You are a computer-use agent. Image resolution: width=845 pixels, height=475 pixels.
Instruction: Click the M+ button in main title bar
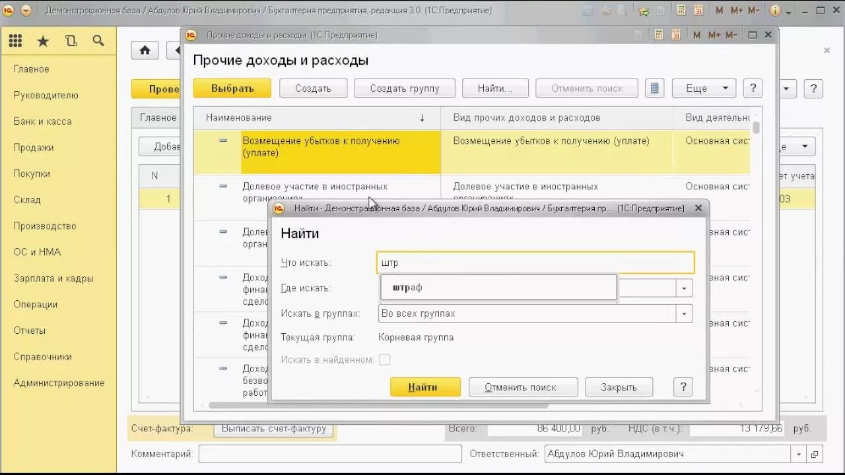pos(737,11)
